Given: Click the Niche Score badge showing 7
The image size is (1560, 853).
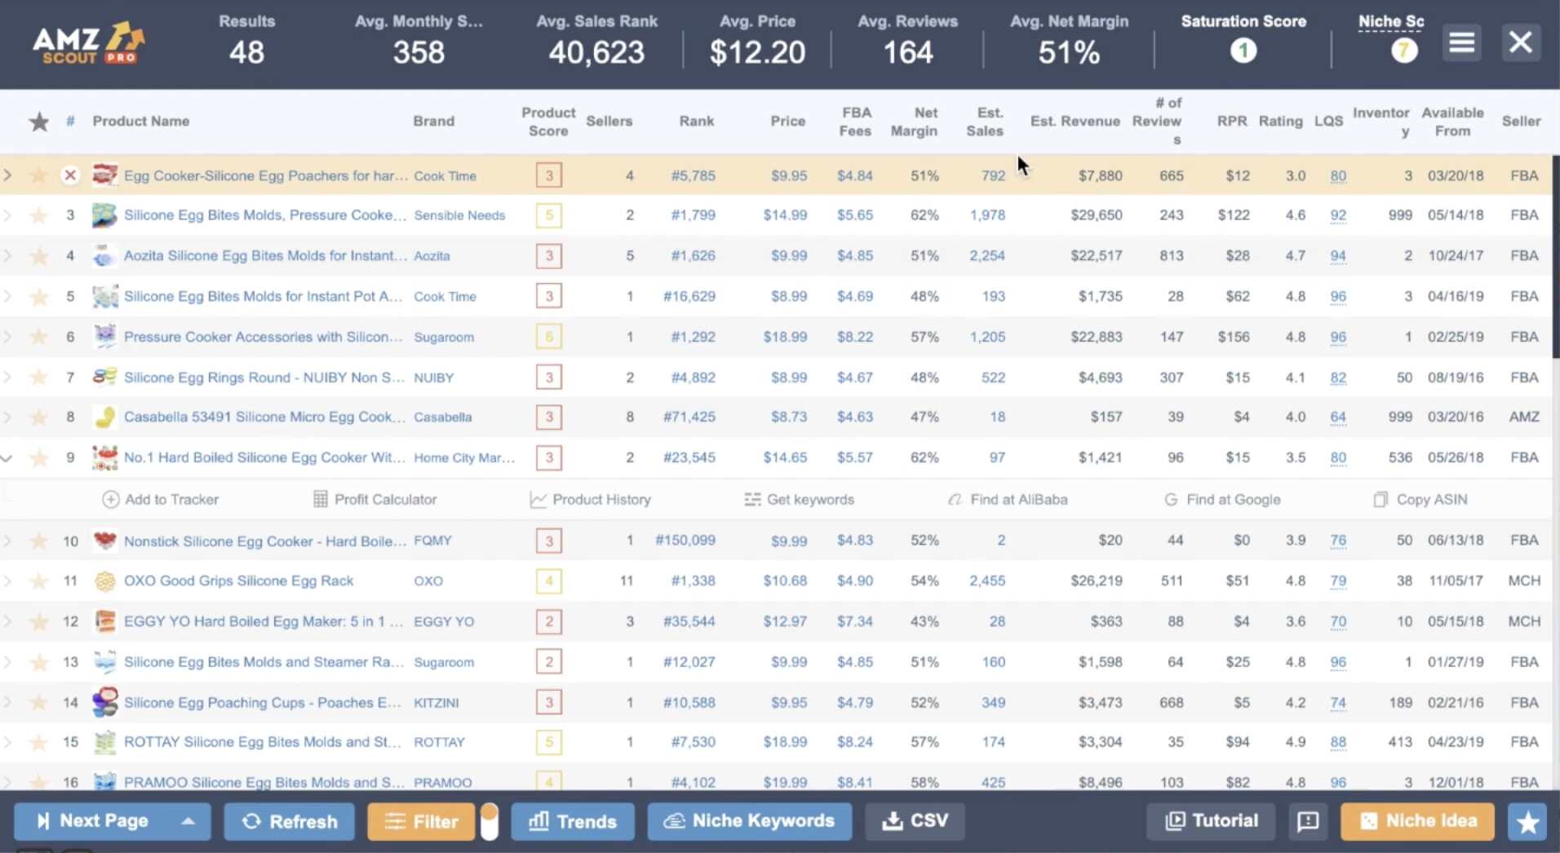Looking at the screenshot, I should click(x=1403, y=51).
